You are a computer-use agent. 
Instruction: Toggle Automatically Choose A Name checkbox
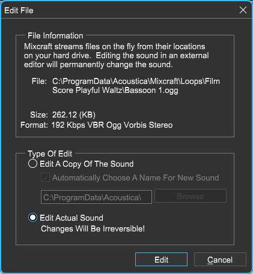45,177
